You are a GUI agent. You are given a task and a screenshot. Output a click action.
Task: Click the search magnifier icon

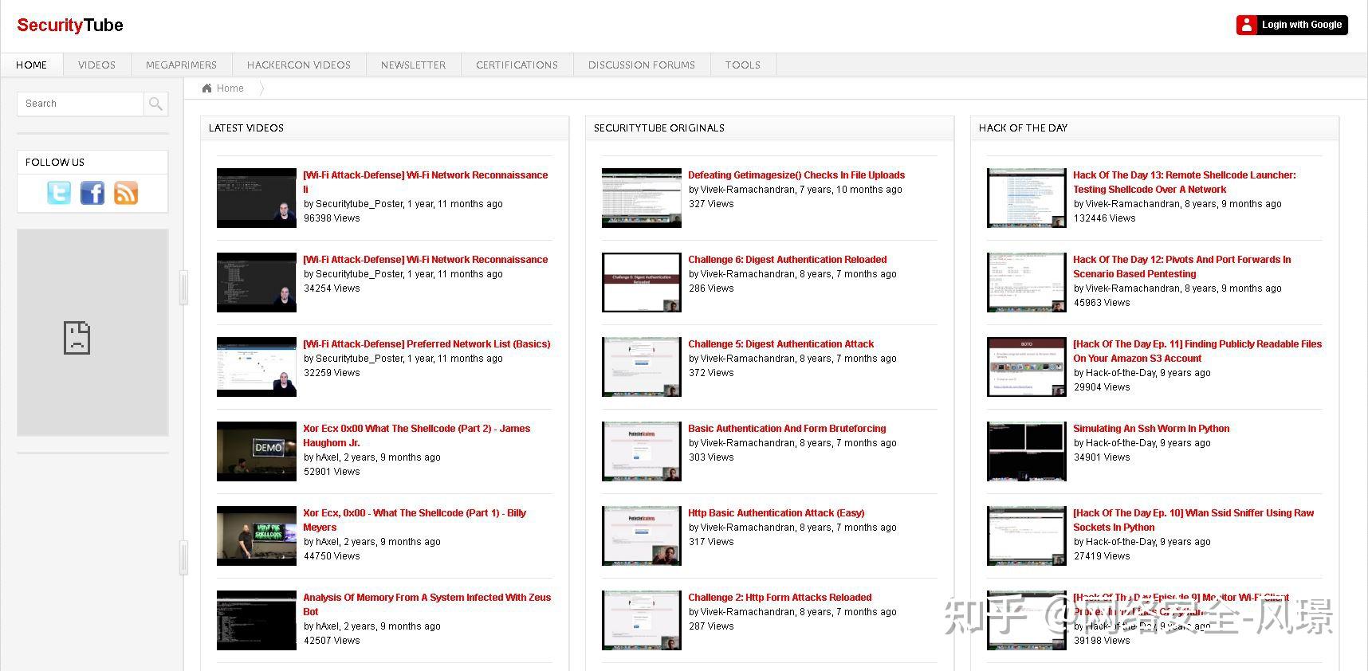pos(156,104)
